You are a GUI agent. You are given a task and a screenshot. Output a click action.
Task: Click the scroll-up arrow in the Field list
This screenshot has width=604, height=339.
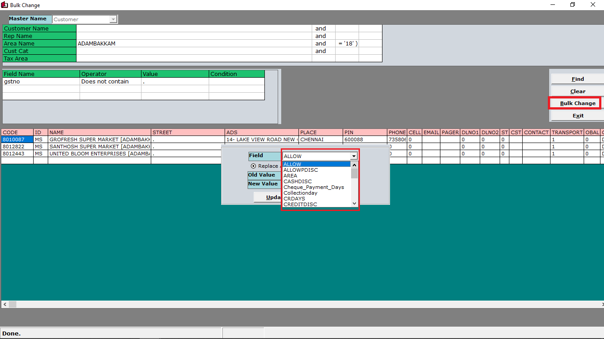click(354, 165)
